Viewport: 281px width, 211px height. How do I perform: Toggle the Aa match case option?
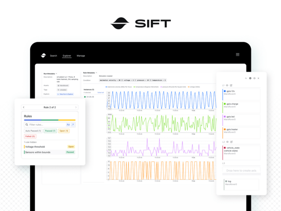point(68,125)
